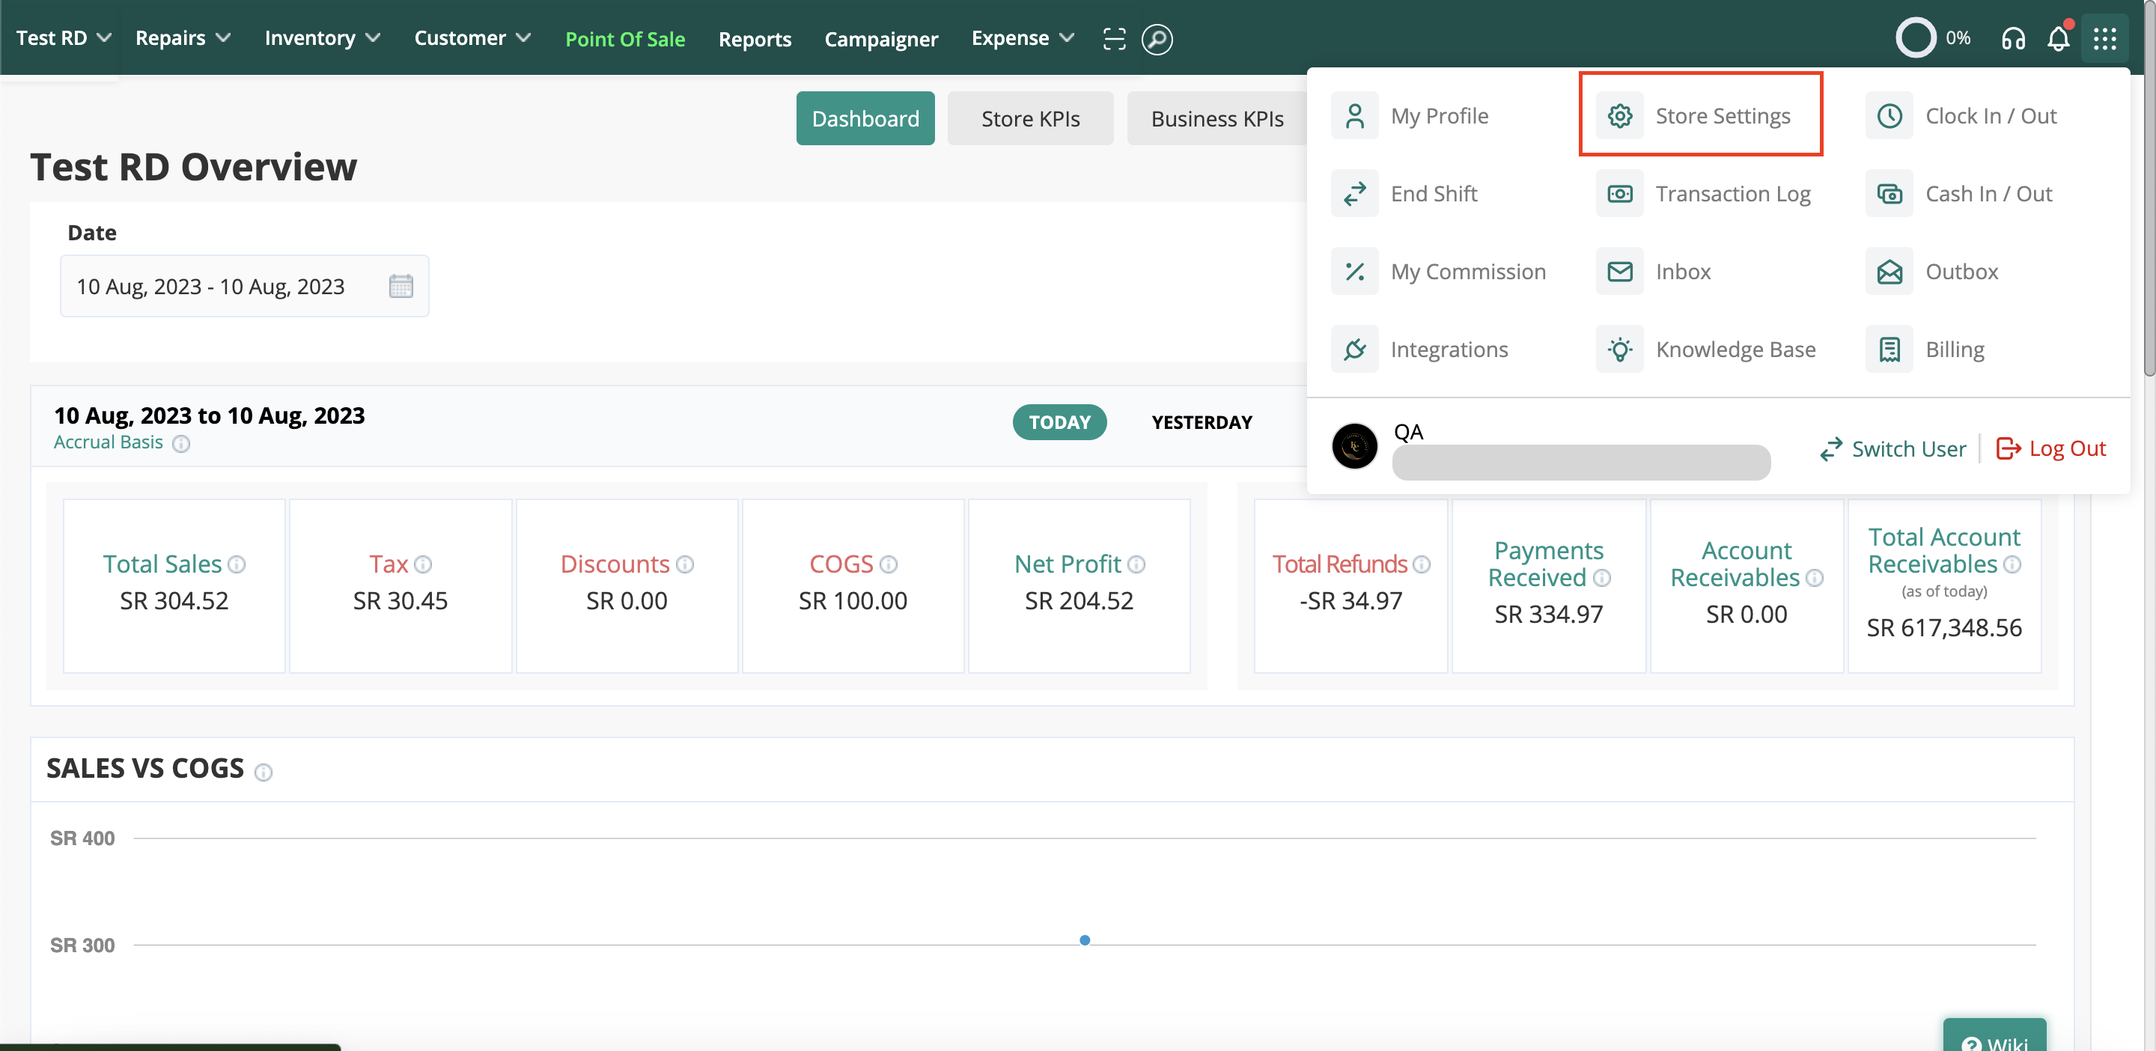Open the search magnifier icon
This screenshot has width=2156, height=1051.
[x=1157, y=38]
